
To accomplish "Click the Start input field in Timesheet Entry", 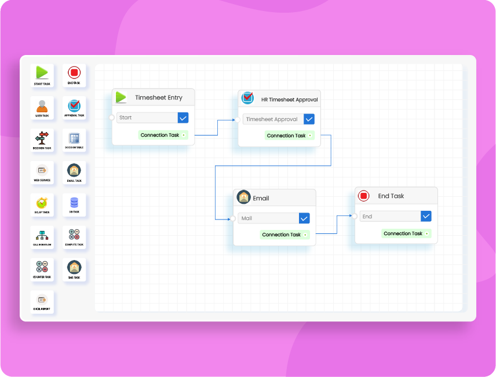I will pyautogui.click(x=146, y=118).
